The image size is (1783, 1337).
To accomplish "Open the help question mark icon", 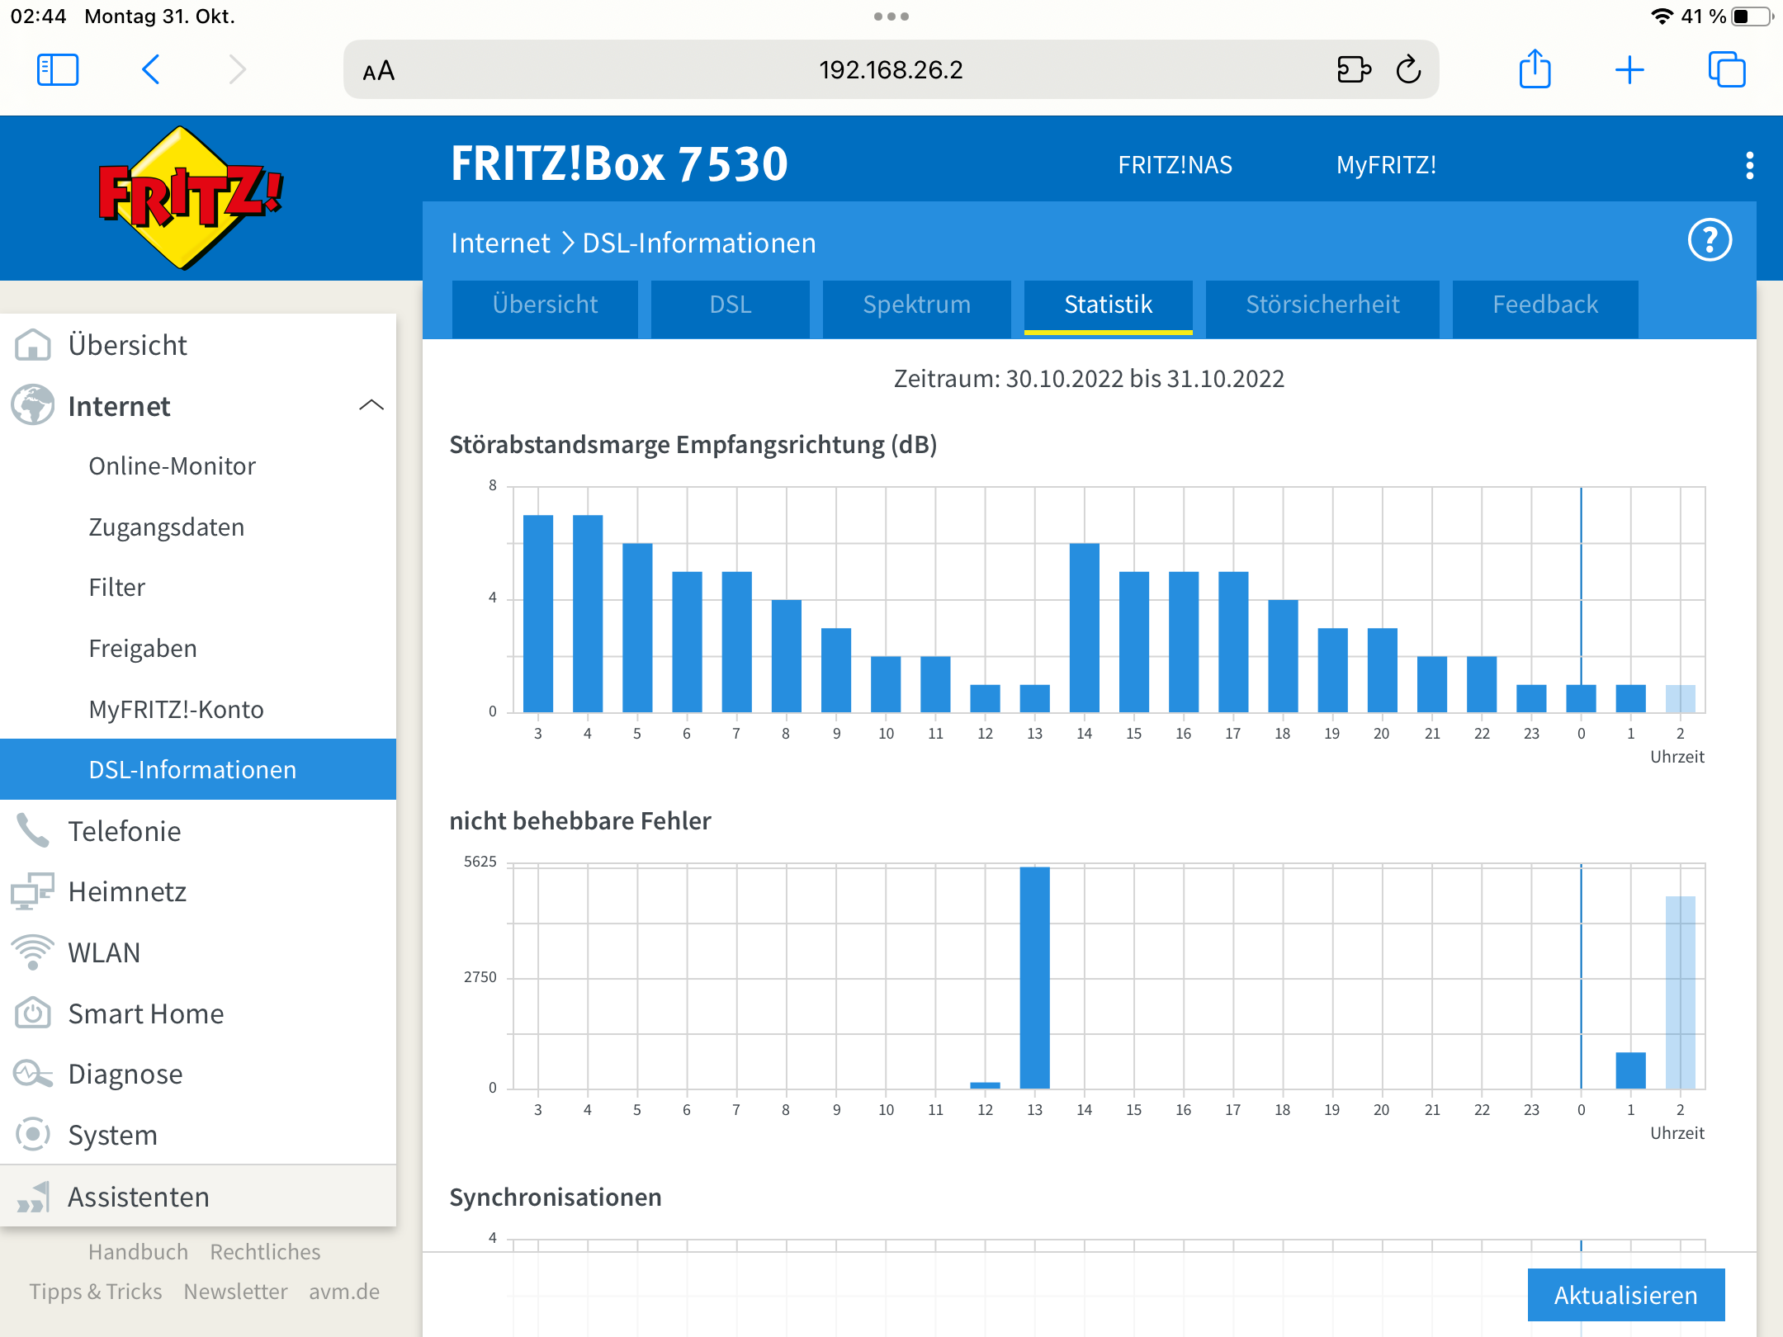I will click(1710, 241).
